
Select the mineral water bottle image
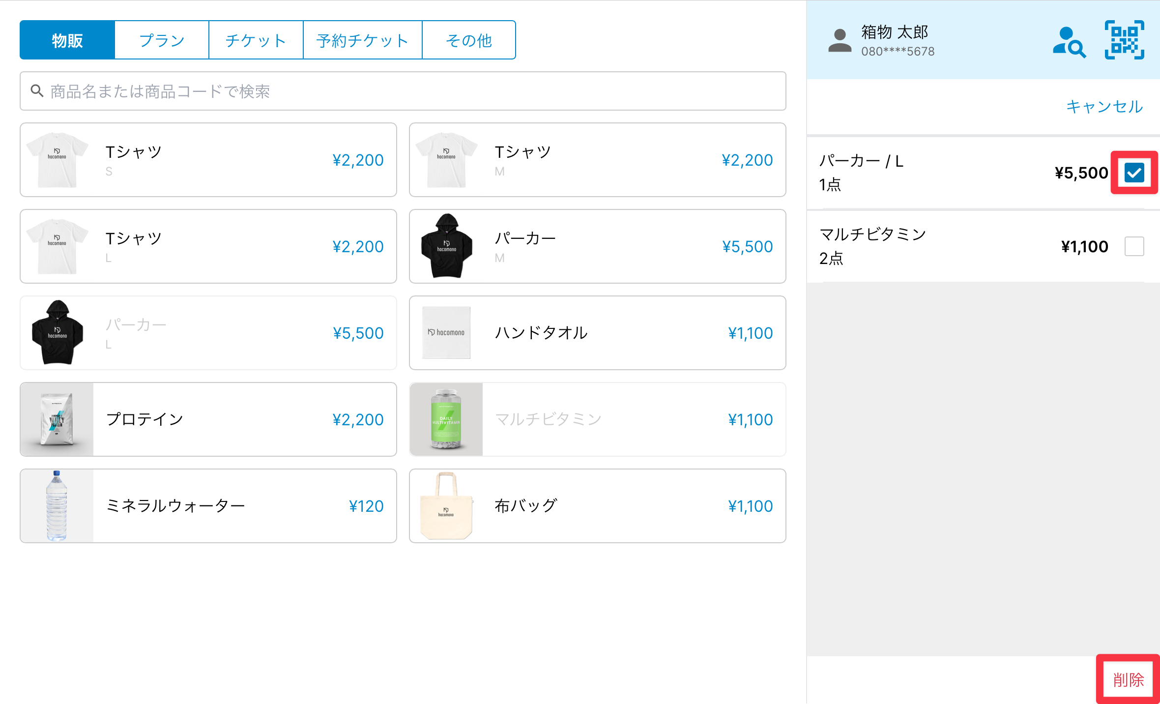click(57, 506)
